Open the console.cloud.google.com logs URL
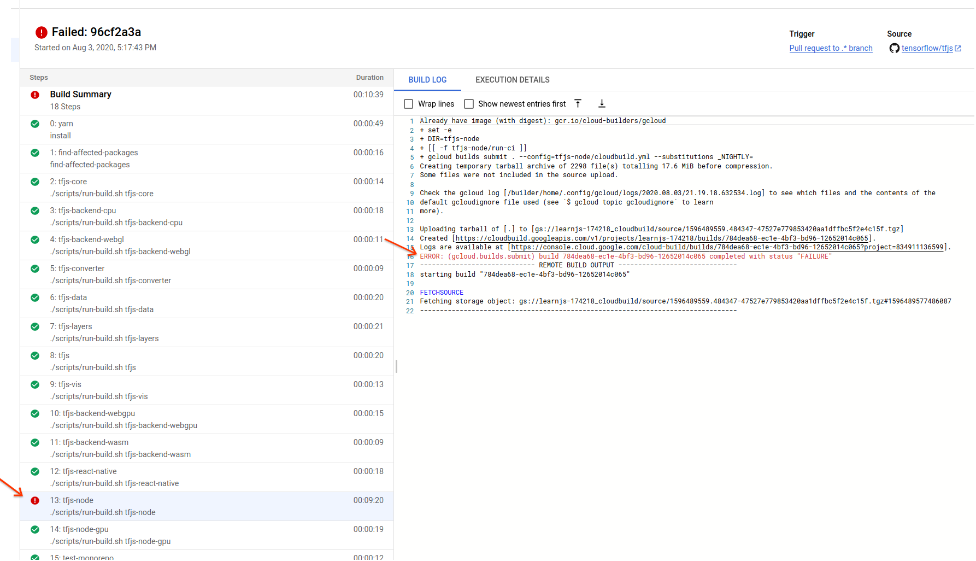 [727, 247]
